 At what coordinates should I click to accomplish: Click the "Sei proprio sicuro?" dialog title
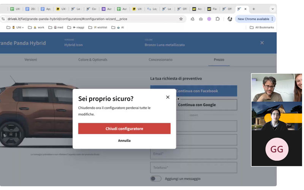pos(106,99)
